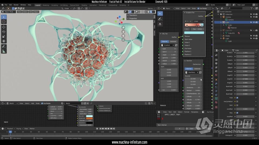The width and height of the screenshot is (259, 145).
Task: Select the Measure tool in viewport toolbar
Action: pos(4,52)
